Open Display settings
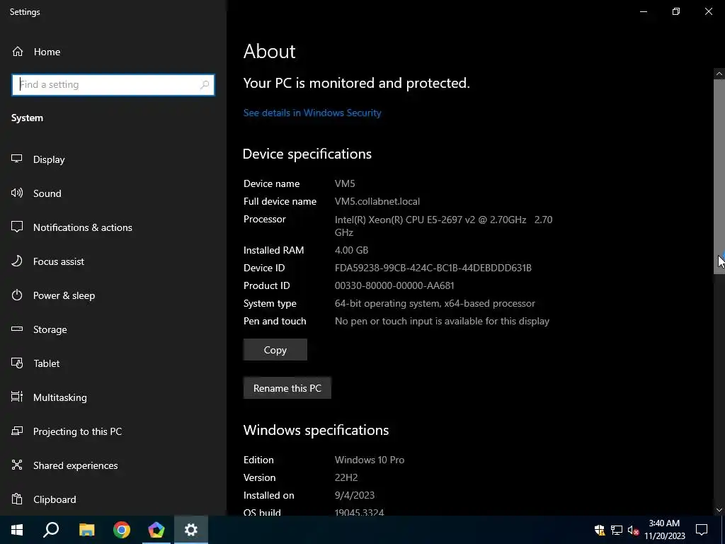The width and height of the screenshot is (725, 544). (x=113, y=159)
